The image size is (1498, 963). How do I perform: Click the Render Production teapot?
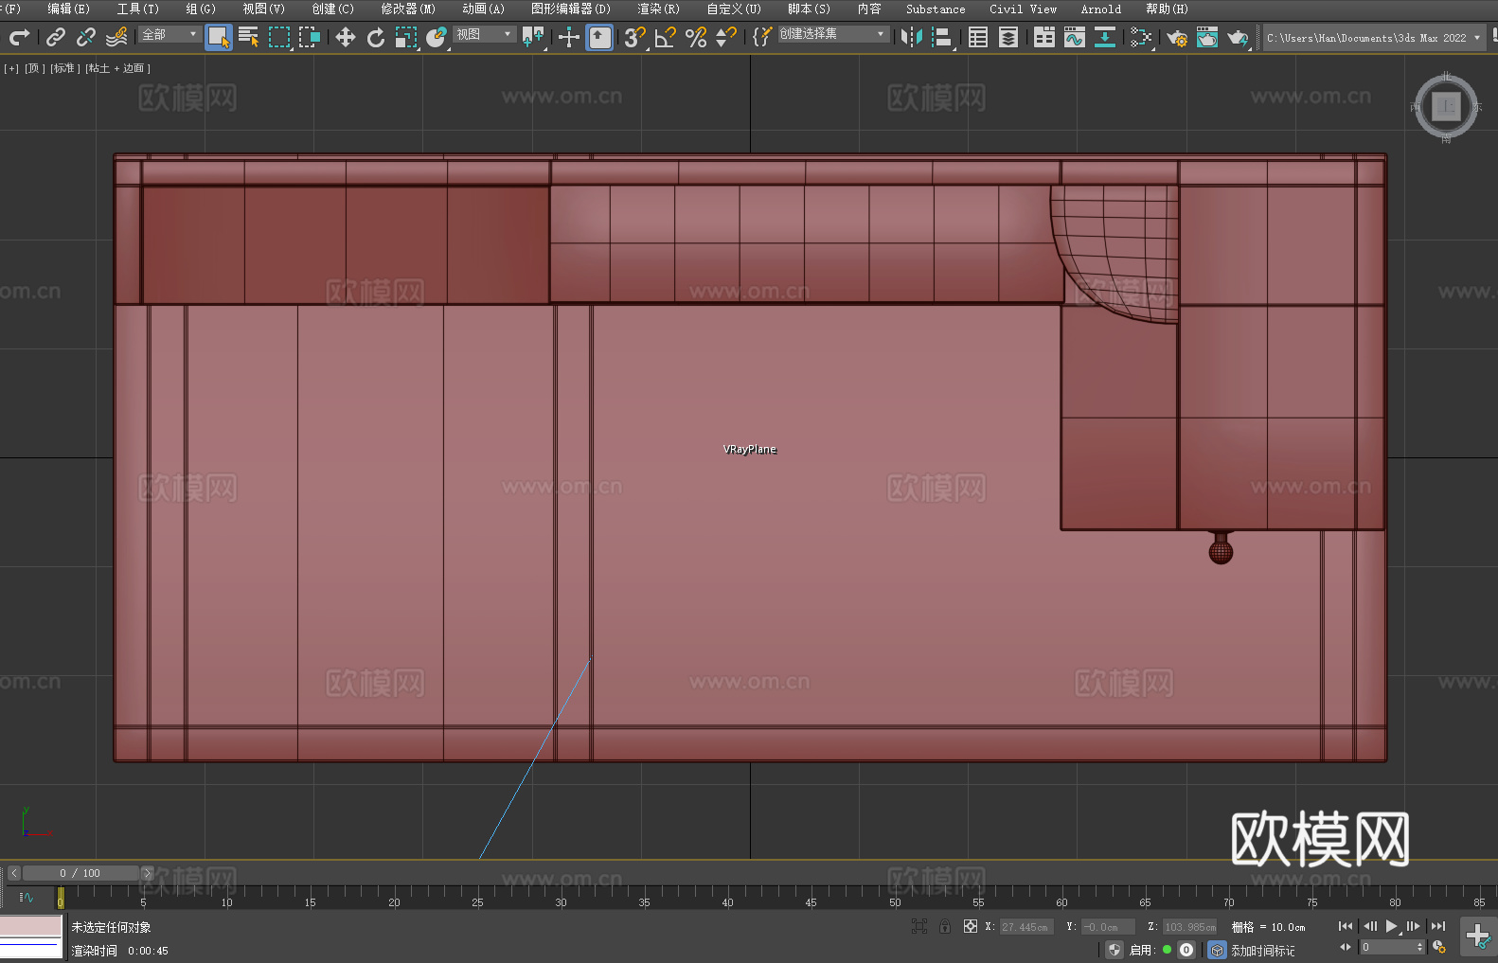1238,37
